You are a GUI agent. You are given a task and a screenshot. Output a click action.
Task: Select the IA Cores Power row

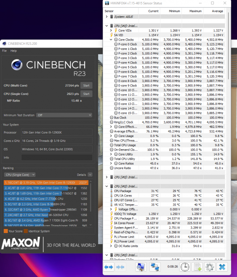click(164, 223)
